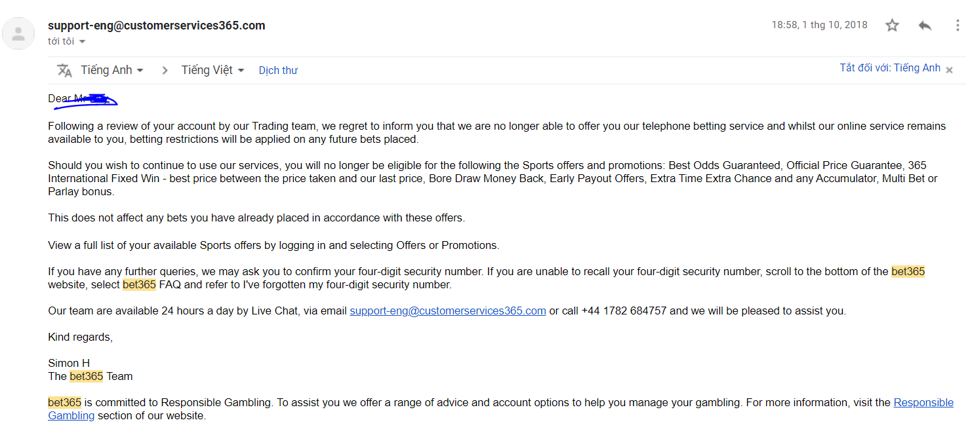Click Dịch thư to translate the message
Image resolution: width=970 pixels, height=435 pixels.
tap(278, 71)
